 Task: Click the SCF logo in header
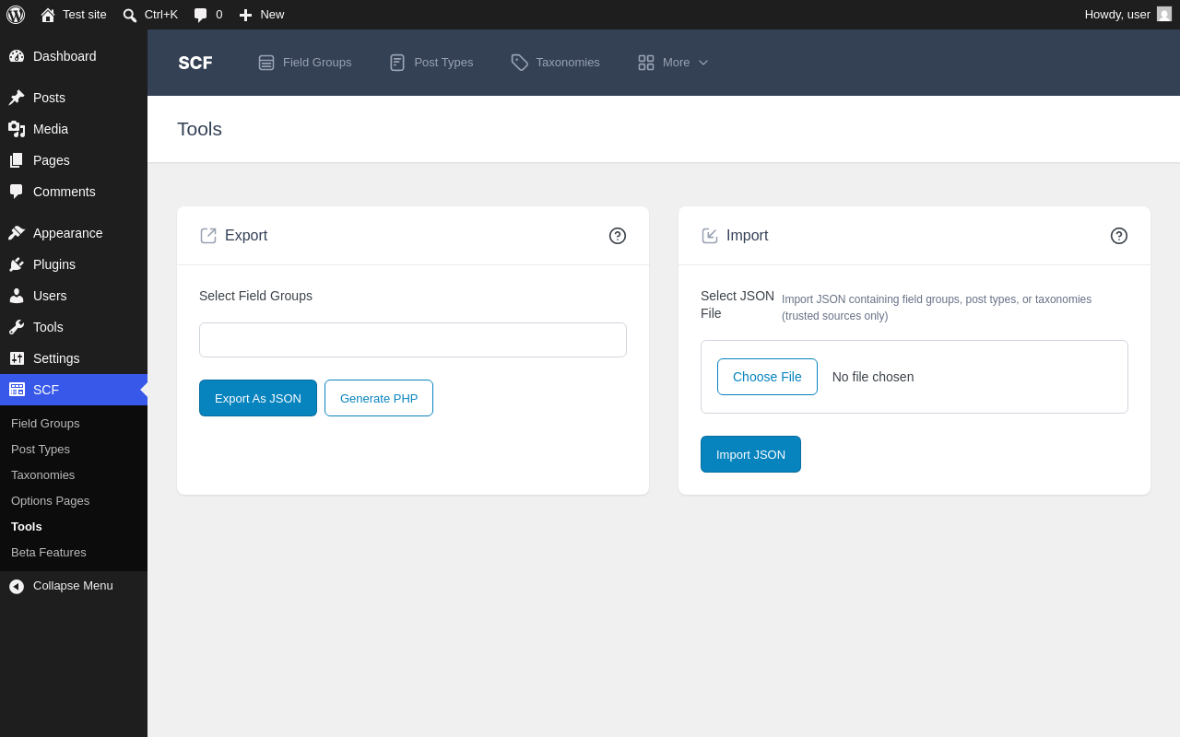tap(195, 63)
